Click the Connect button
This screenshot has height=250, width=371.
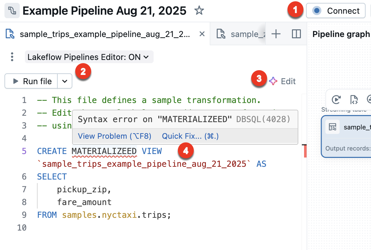[336, 11]
